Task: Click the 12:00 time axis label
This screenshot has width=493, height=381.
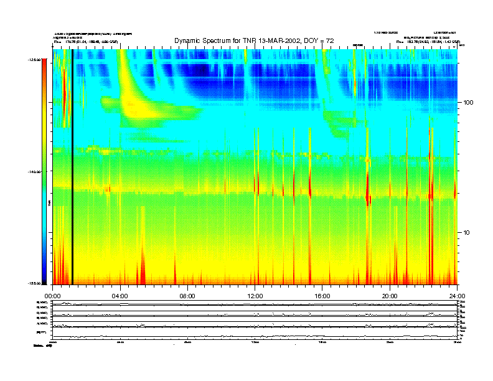Action: tap(255, 296)
